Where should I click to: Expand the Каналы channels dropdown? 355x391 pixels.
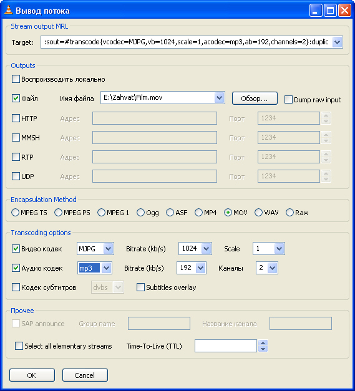[272, 268]
